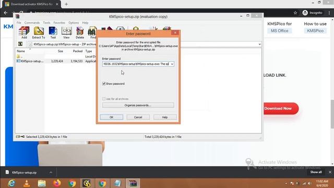Open the yellow-and-black taskbar app icon

tap(87, 183)
